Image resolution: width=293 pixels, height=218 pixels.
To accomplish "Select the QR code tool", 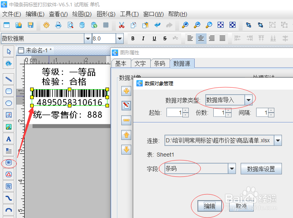I will [9, 186].
